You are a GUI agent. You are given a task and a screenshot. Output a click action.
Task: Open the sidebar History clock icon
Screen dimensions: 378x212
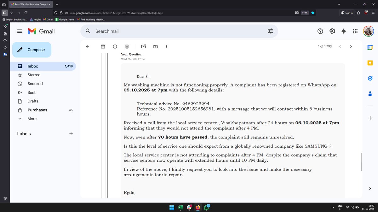pyautogui.click(x=5, y=41)
